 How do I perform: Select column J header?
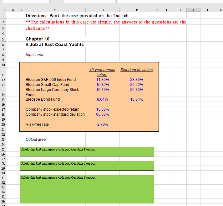point(207,10)
